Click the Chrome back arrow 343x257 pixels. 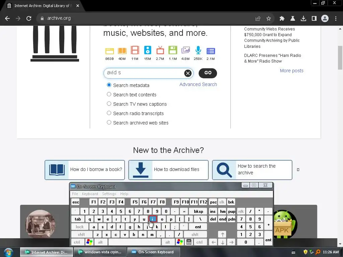[x=7, y=18]
